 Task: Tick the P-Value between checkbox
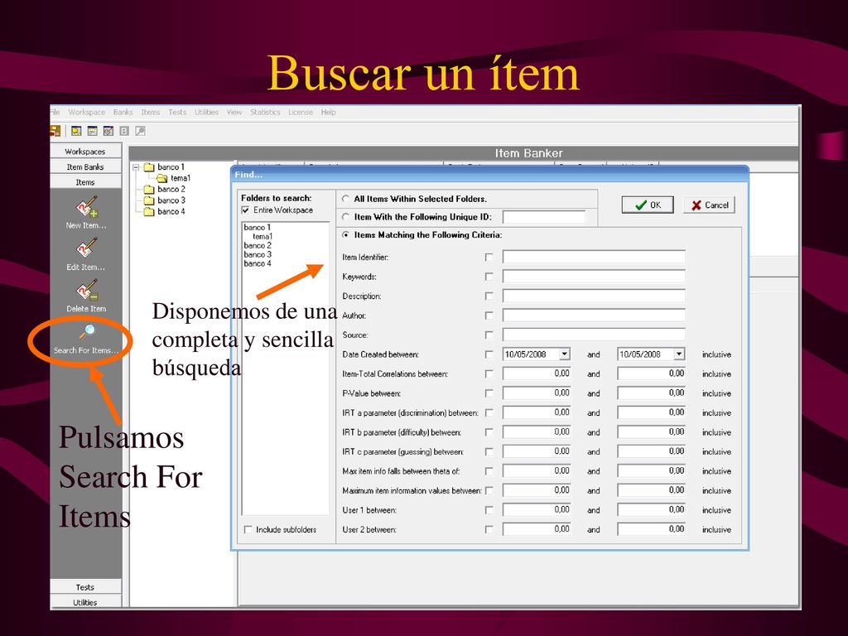click(489, 393)
